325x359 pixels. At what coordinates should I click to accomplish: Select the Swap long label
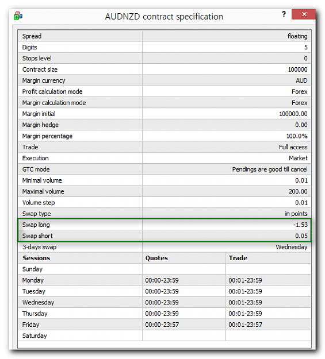pyautogui.click(x=36, y=225)
